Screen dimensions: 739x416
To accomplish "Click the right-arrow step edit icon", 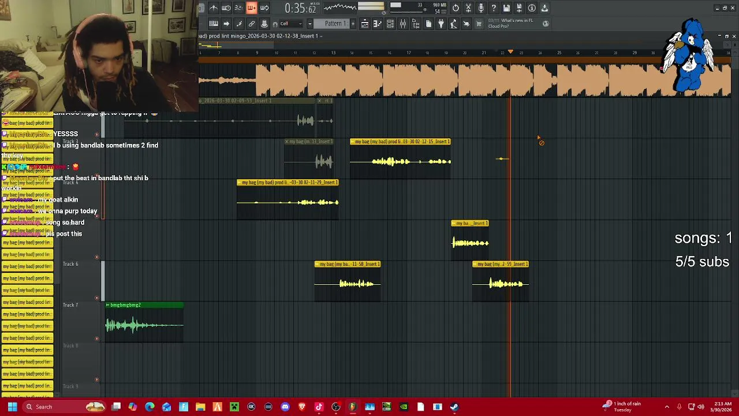I will pyautogui.click(x=226, y=24).
